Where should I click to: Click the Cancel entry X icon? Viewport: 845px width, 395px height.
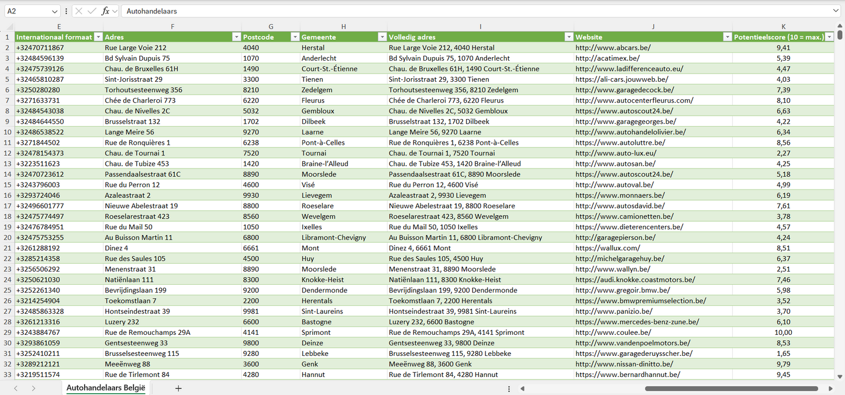click(79, 11)
